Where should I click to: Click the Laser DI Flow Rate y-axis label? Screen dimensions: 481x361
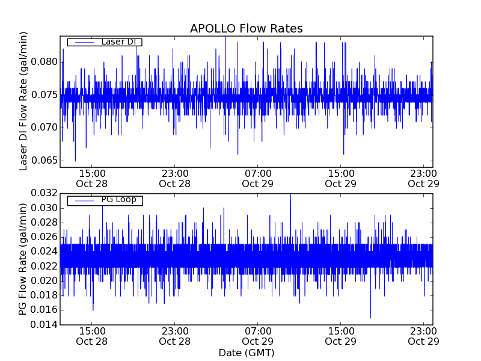click(x=24, y=100)
